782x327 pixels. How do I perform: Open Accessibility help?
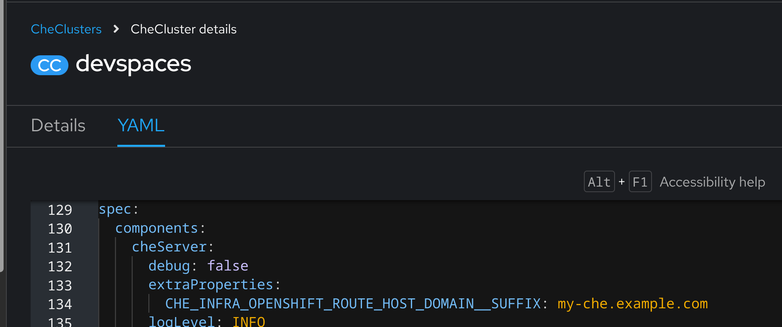pyautogui.click(x=712, y=182)
